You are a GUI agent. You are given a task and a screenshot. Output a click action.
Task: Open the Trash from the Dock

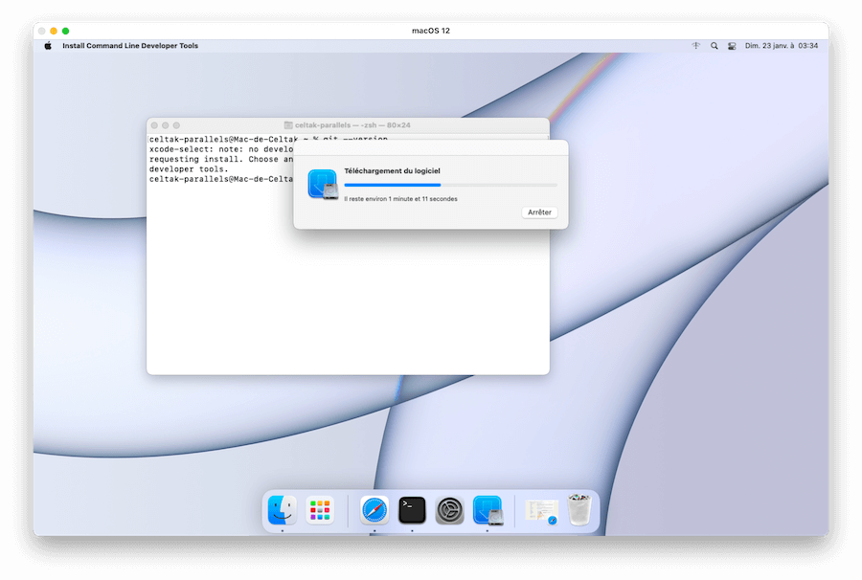(x=578, y=510)
